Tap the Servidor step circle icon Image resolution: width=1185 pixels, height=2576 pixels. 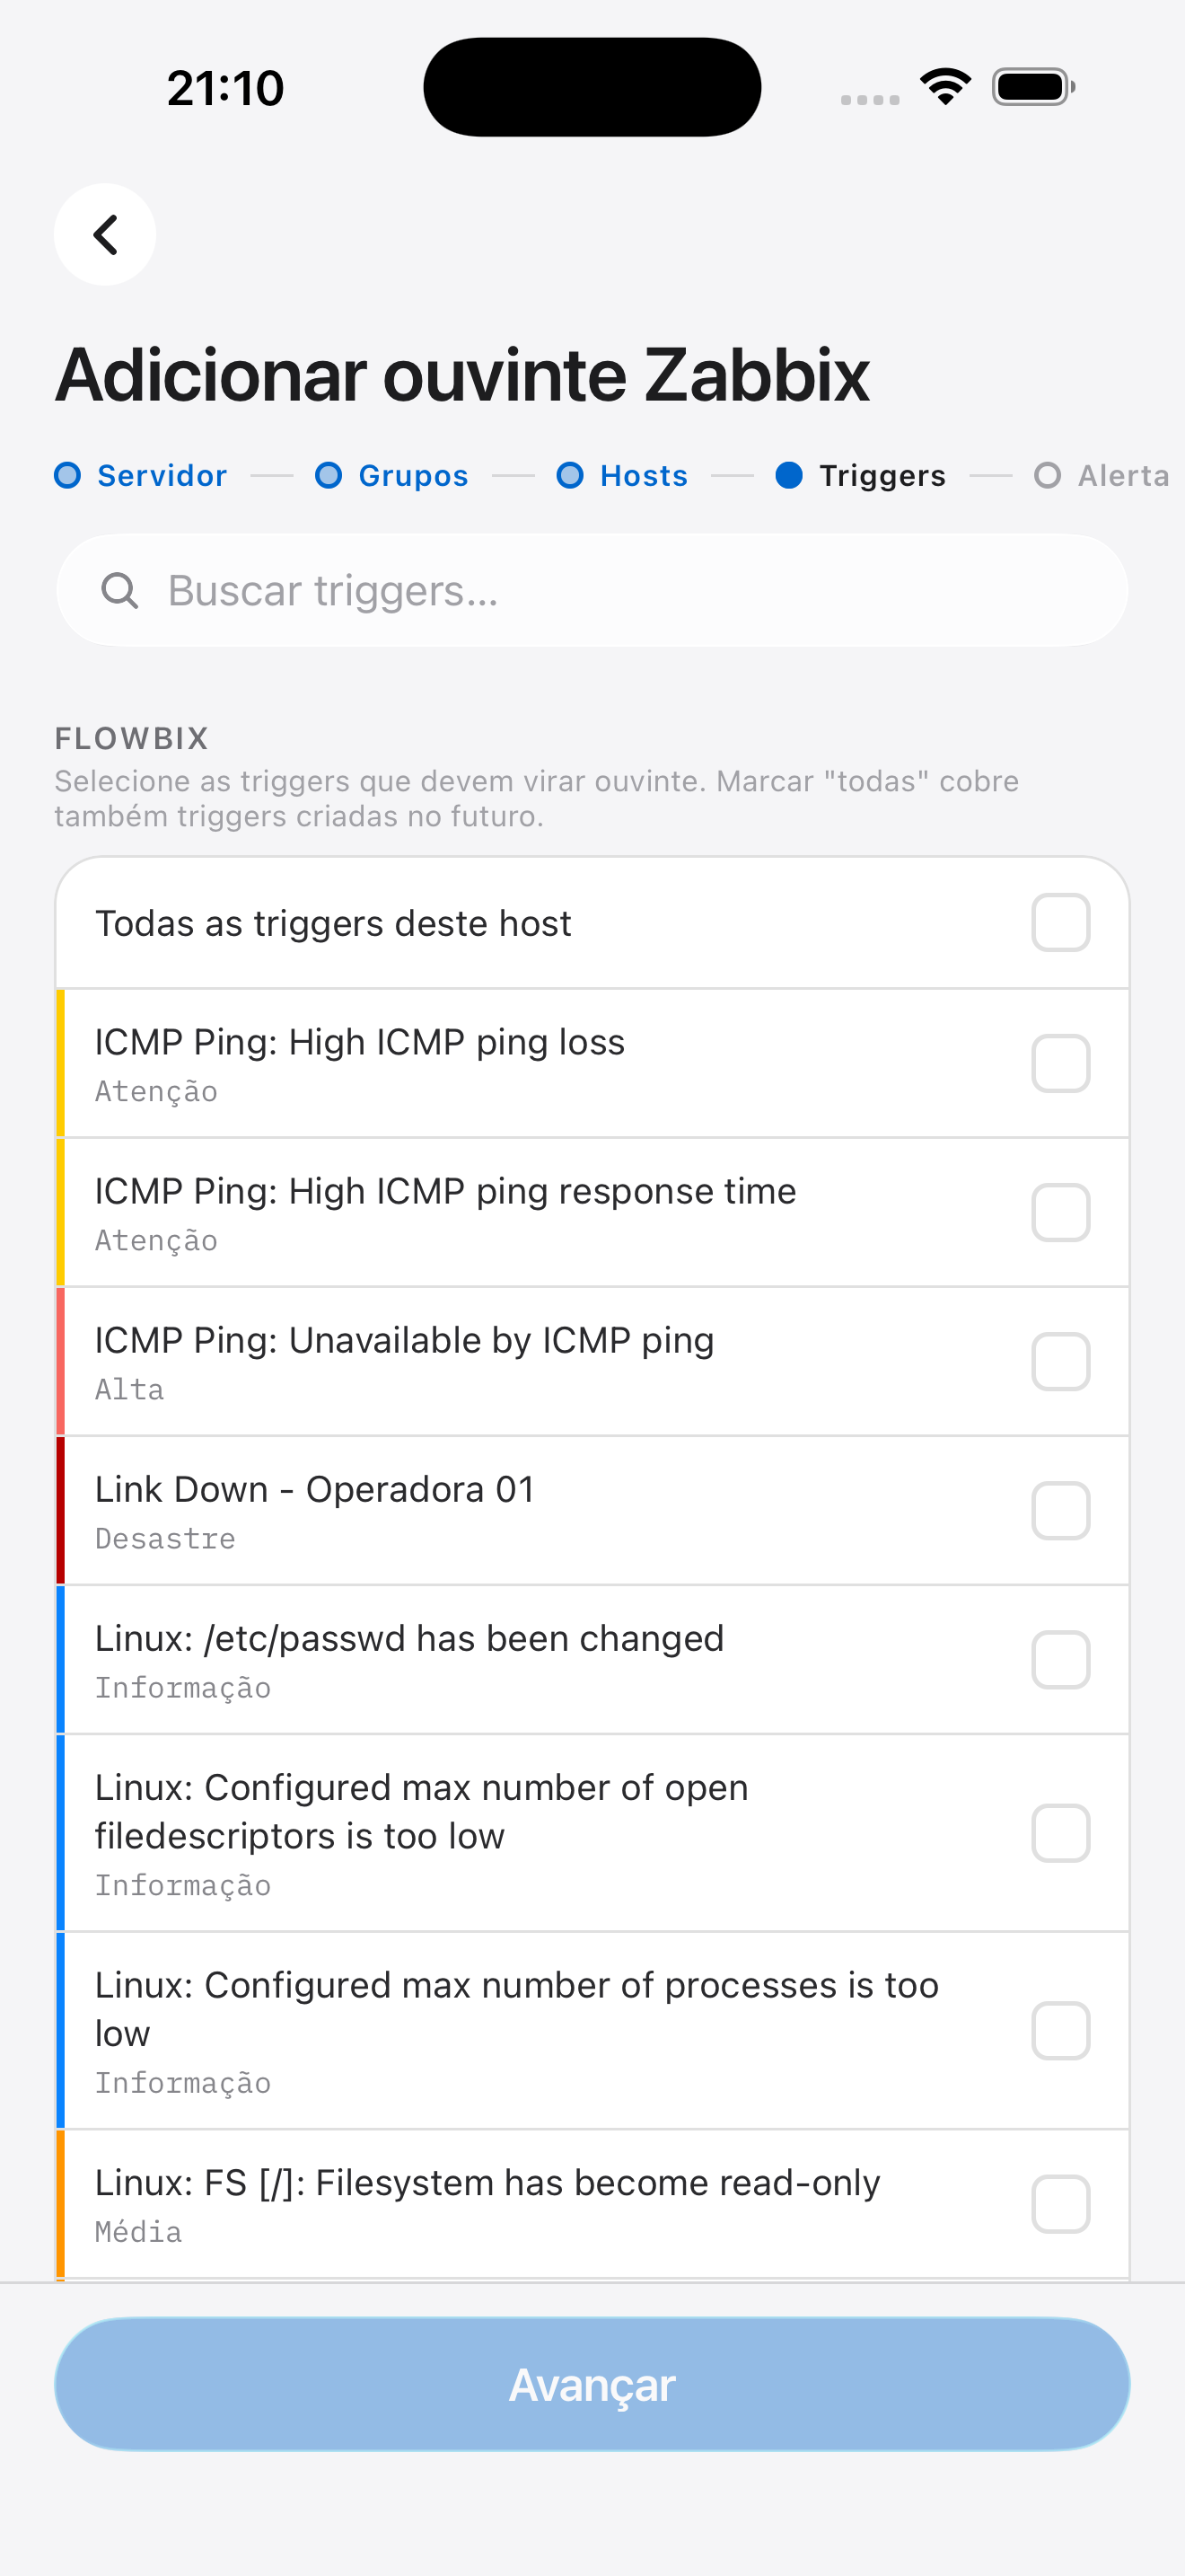pyautogui.click(x=68, y=476)
